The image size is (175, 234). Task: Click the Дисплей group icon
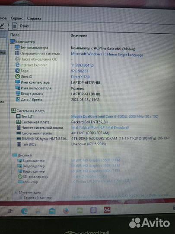15,155
